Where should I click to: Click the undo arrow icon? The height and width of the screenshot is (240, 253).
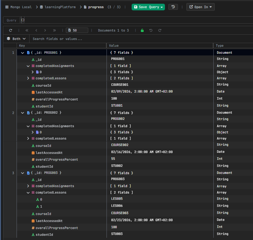pos(151,30)
